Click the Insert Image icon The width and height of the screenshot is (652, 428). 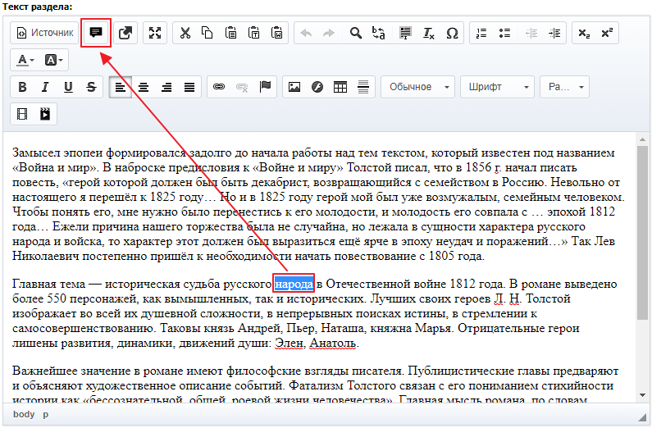point(294,87)
